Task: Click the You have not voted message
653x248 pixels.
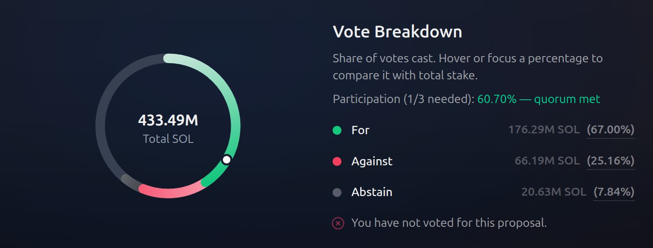Action: (449, 223)
